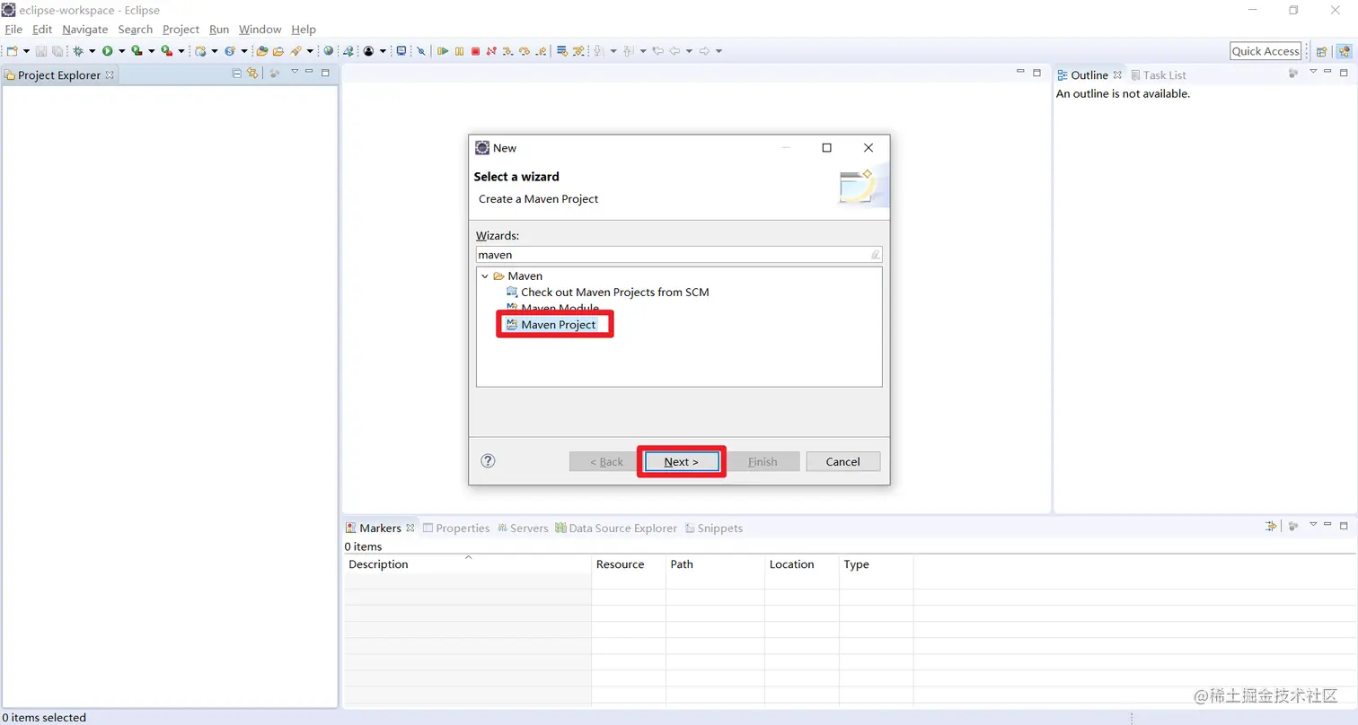1358x725 pixels.
Task: Open the Markers view menu triangle
Action: 1312,524
